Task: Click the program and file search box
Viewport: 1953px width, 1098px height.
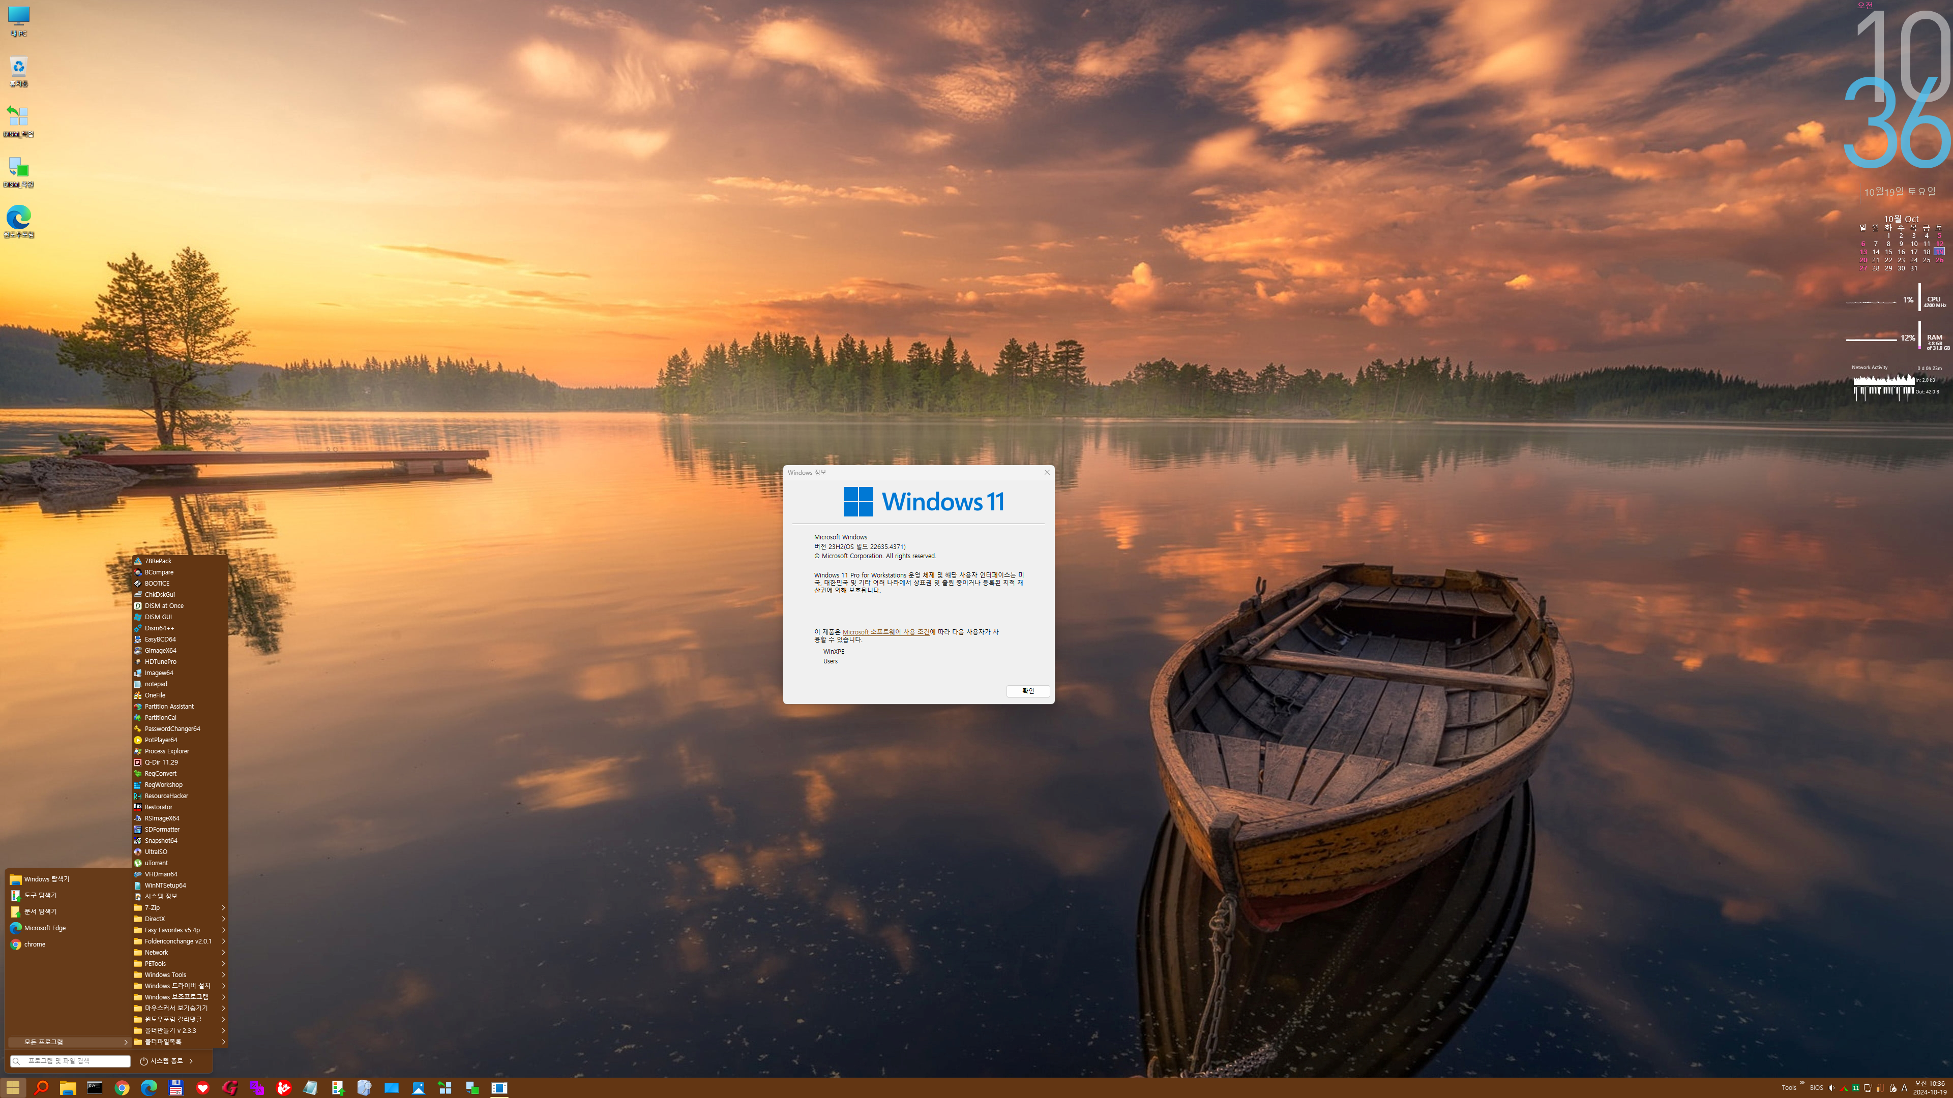Action: [x=71, y=1061]
